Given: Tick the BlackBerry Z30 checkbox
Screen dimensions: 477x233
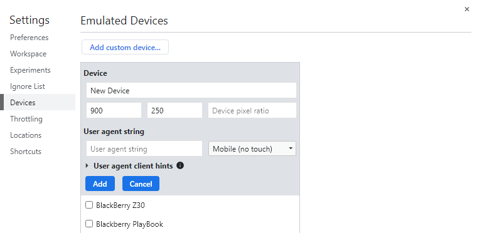Looking at the screenshot, I should 89,205.
